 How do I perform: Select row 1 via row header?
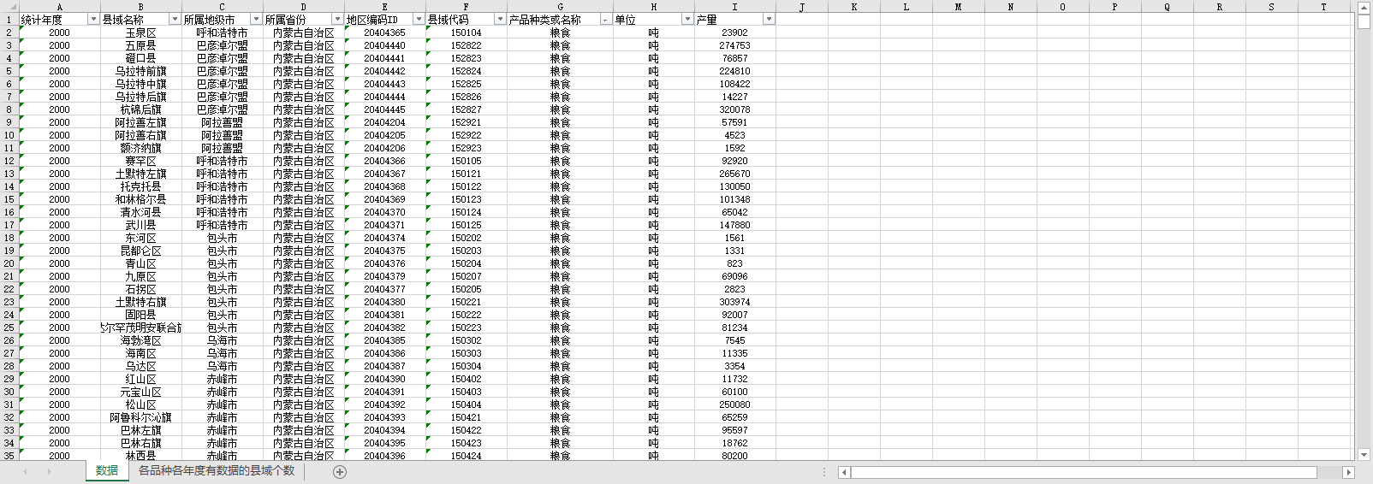[9, 20]
